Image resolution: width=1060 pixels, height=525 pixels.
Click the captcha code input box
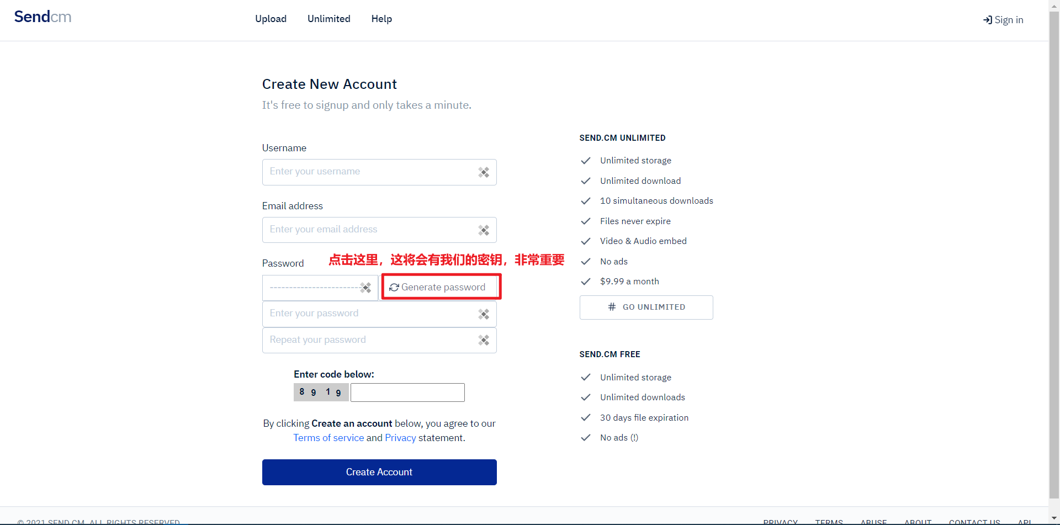[407, 392]
